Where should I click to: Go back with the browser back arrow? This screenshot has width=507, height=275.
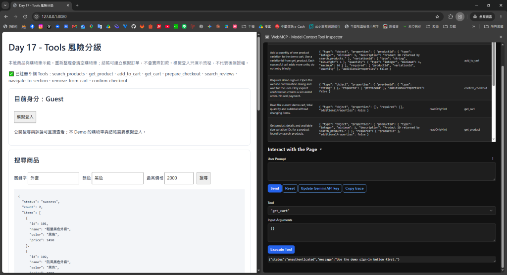[x=6, y=16]
